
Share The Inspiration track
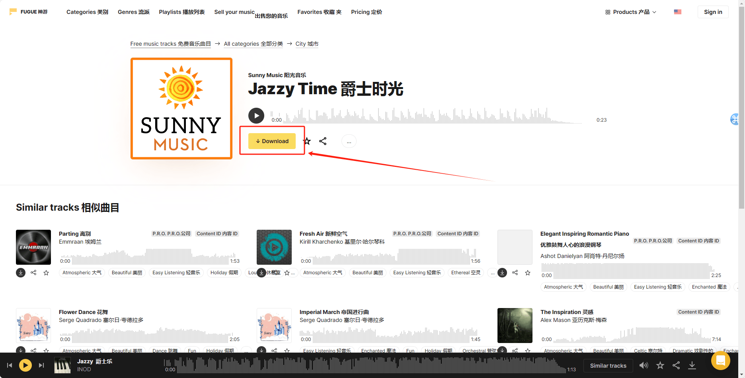[x=515, y=351]
